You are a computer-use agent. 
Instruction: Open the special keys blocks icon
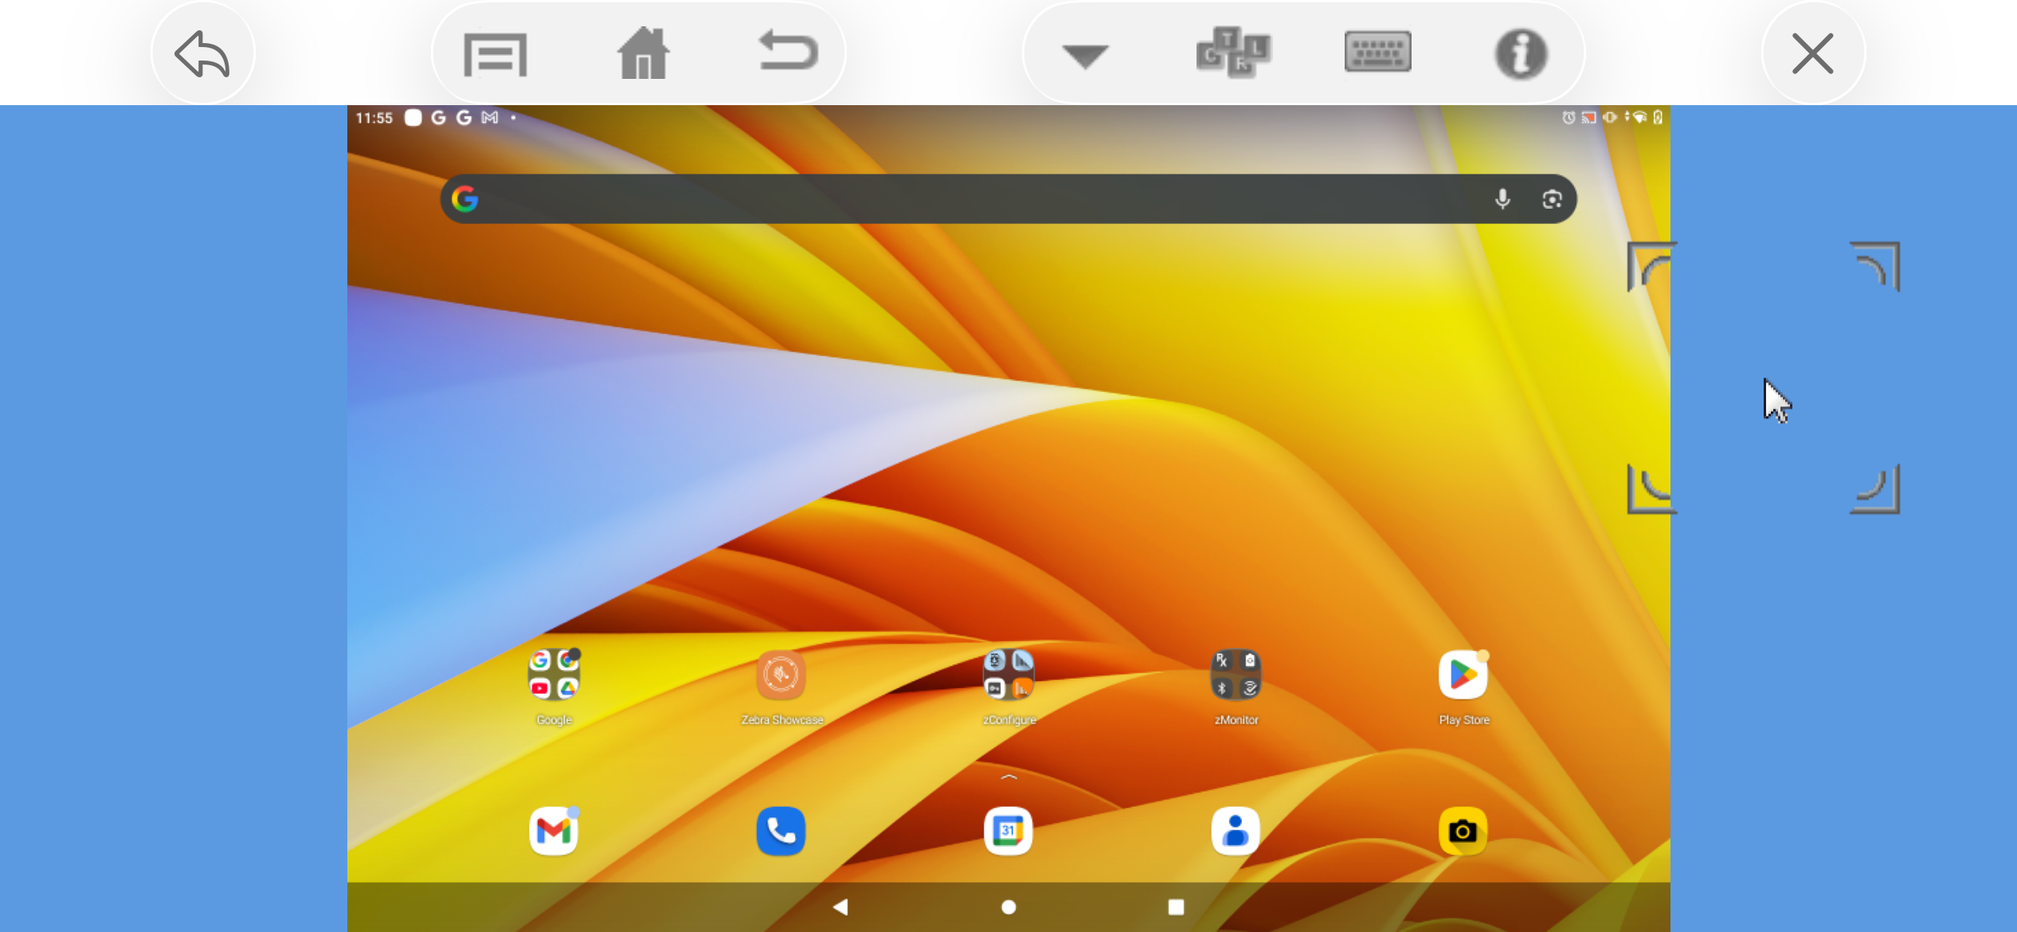[1233, 53]
